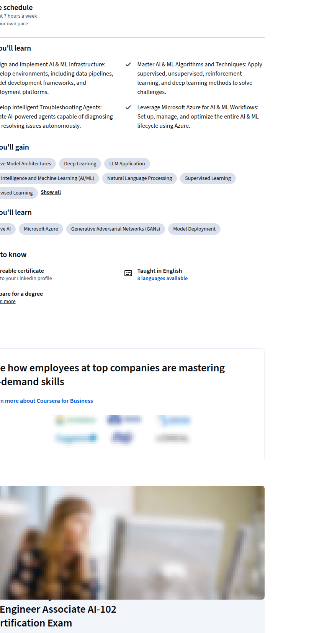Image resolution: width=314 pixels, height=633 pixels.
Task: Click the Model Architectures skill tag
Action: (28, 164)
